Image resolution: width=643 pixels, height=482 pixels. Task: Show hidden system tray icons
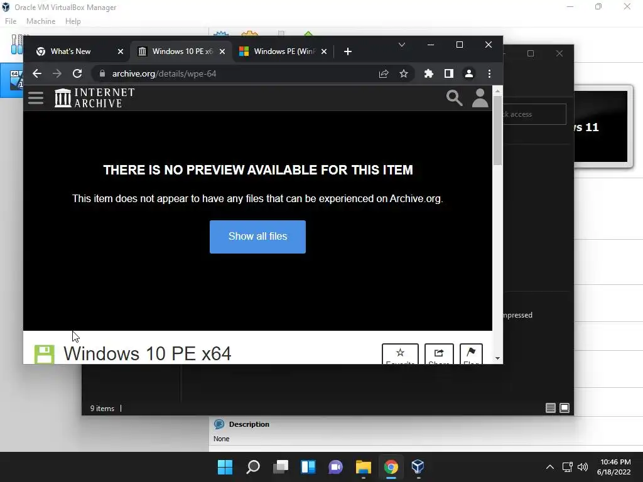pos(550,467)
